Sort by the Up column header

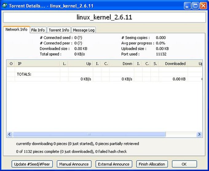(81, 64)
